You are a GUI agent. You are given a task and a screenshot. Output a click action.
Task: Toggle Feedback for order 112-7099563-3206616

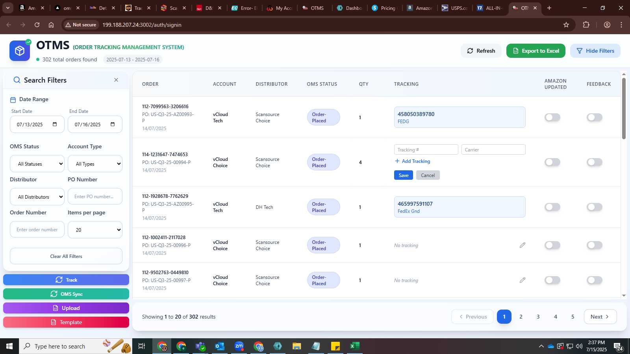tap(595, 117)
